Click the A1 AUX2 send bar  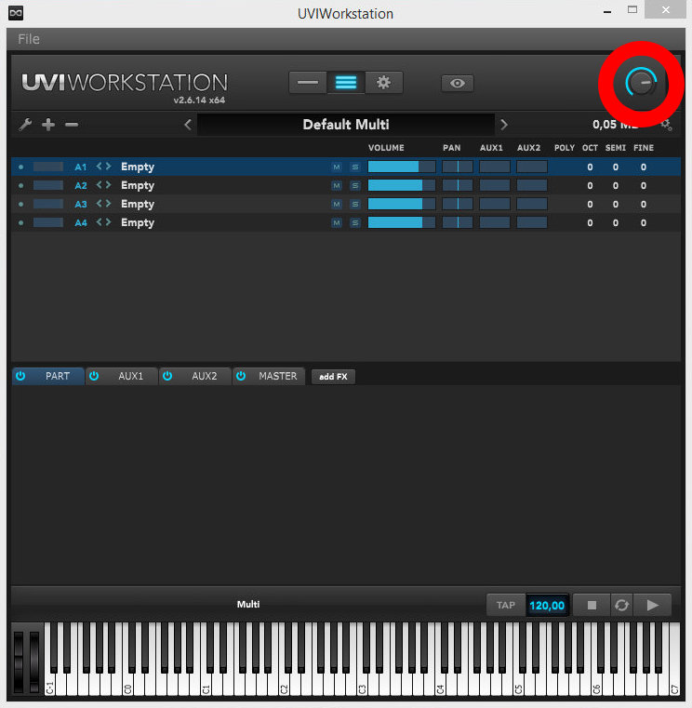coord(532,167)
